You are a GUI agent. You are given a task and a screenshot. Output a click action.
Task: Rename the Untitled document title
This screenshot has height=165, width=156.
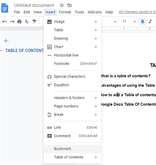point(34,5)
